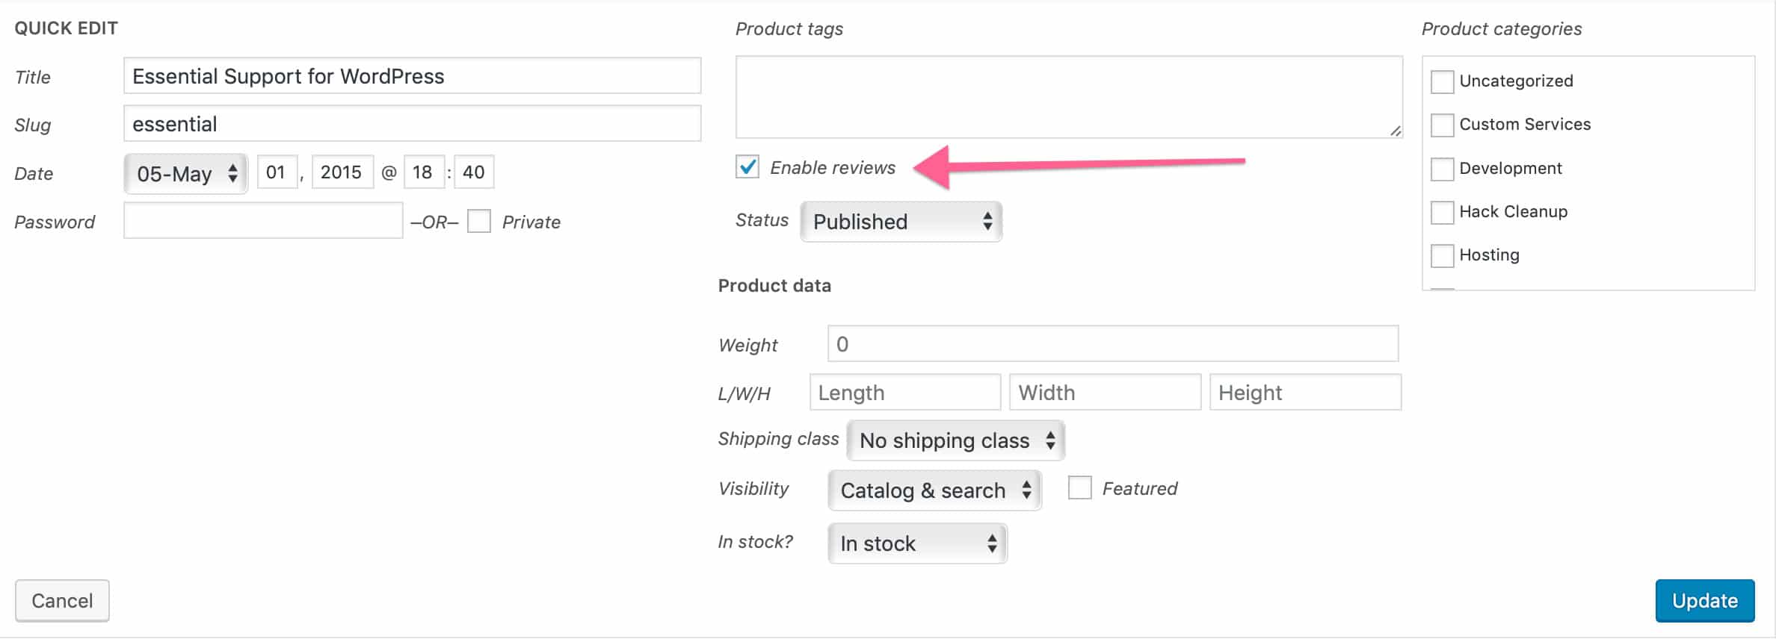Expand the Shipping class dropdown
1776x639 pixels.
pyautogui.click(x=955, y=440)
